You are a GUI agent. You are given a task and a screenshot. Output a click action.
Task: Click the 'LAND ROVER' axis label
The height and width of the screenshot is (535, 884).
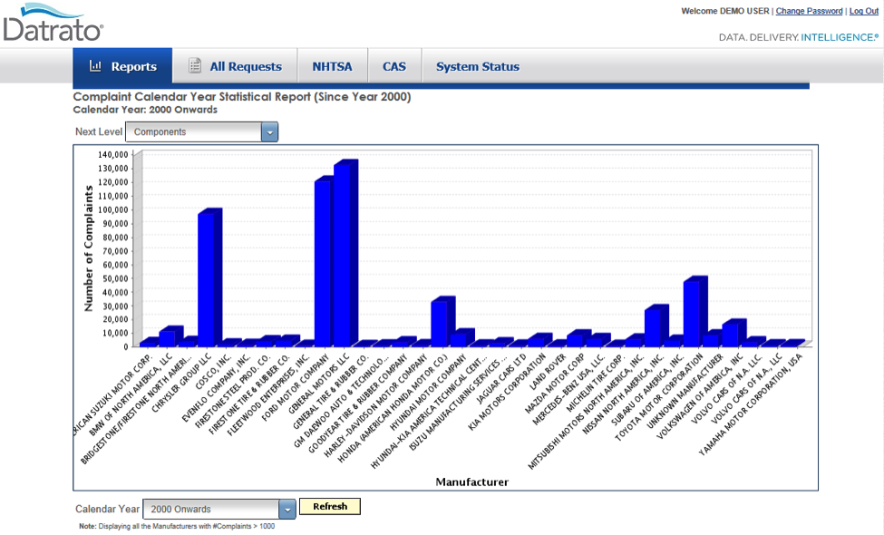point(548,372)
